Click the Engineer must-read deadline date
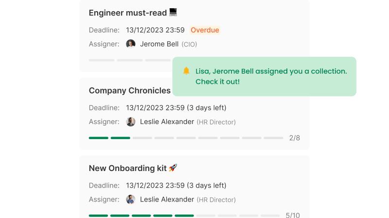The image size is (389, 218). [155, 30]
